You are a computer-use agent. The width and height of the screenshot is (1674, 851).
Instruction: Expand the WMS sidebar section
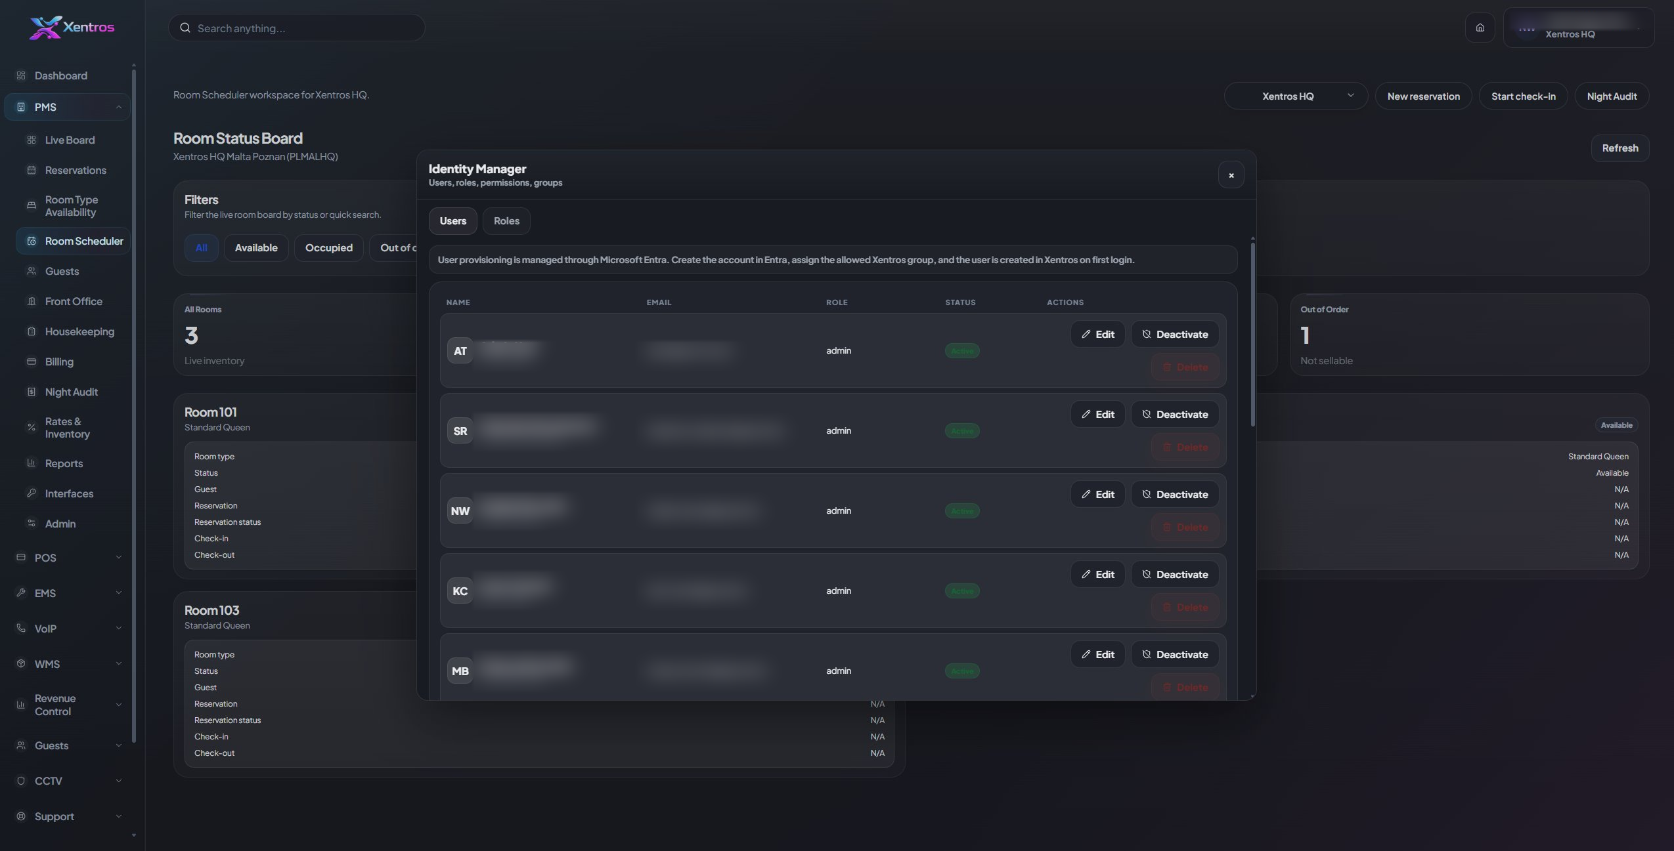119,663
